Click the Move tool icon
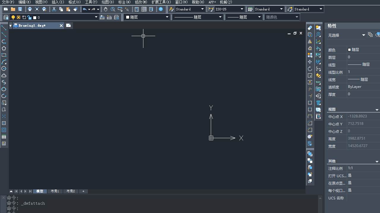The height and width of the screenshot is (213, 380). click(x=310, y=62)
